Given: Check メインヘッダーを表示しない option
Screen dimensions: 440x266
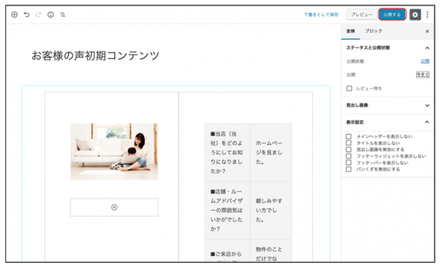Looking at the screenshot, I should click(348, 136).
